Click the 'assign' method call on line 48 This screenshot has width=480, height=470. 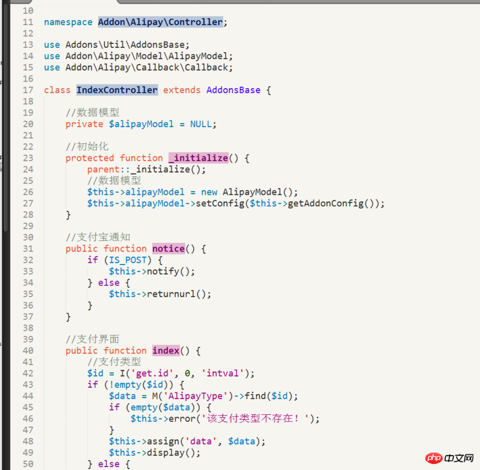pos(163,441)
